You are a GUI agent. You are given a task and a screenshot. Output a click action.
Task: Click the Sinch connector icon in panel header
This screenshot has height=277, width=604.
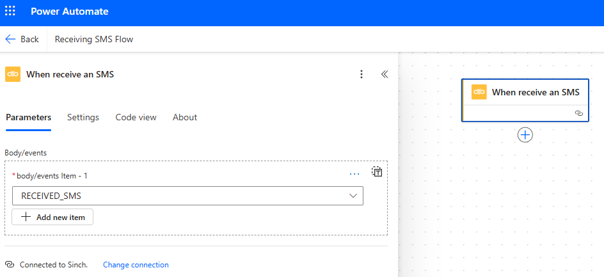click(13, 74)
